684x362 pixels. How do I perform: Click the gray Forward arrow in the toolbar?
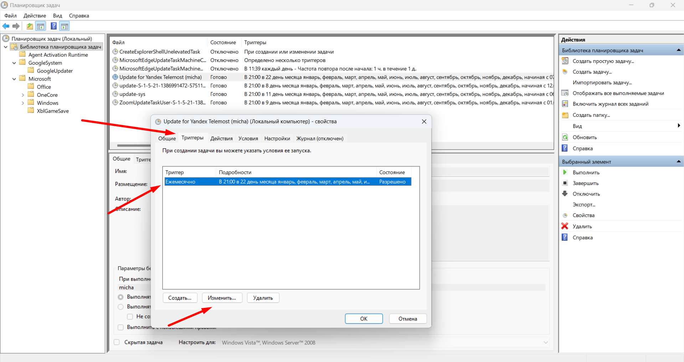tap(16, 26)
